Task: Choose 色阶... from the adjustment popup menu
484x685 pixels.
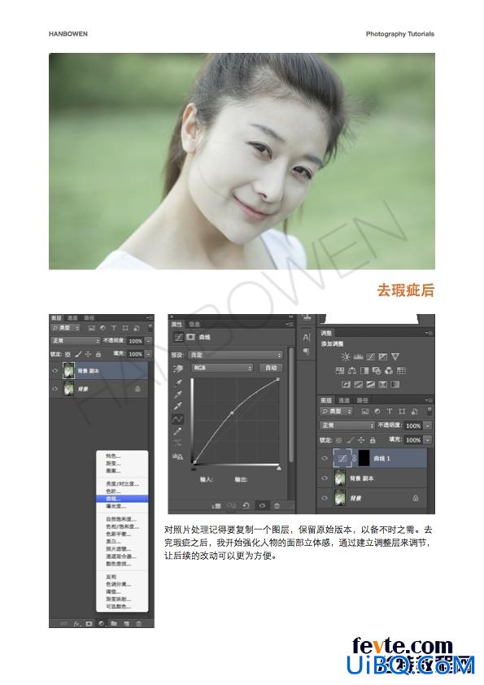Action: [x=122, y=491]
